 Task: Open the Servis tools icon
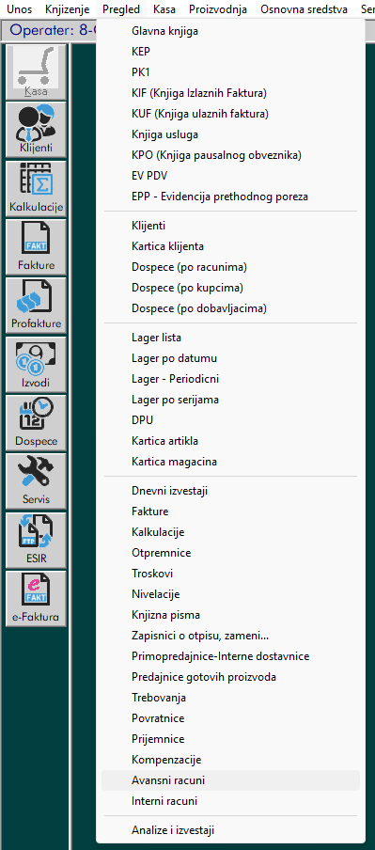tap(36, 481)
